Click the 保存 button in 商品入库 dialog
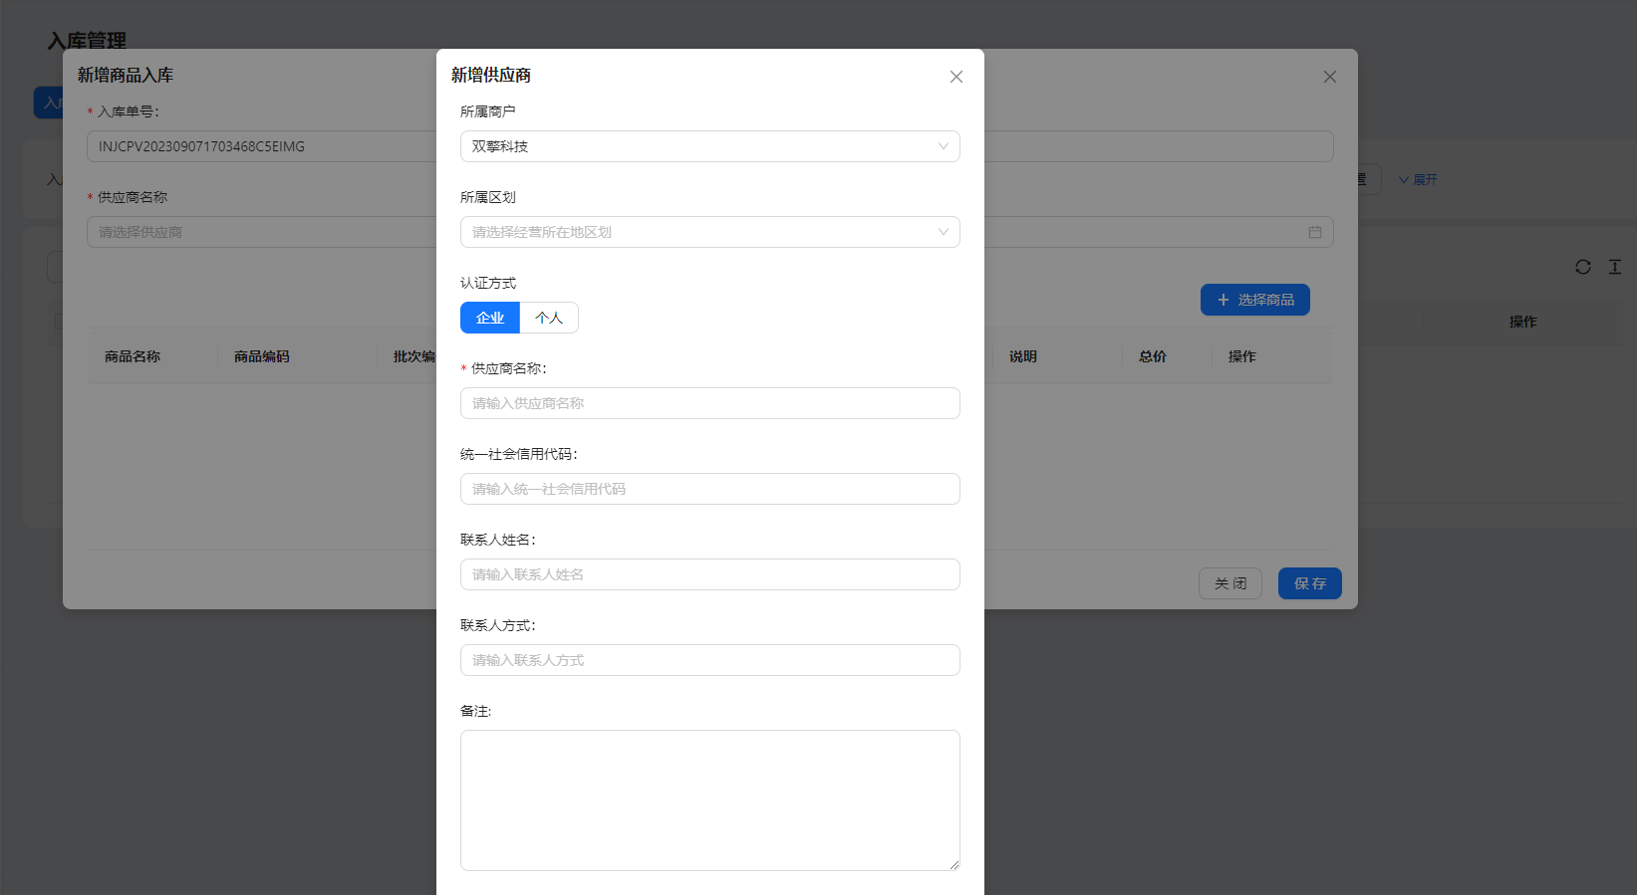1637x895 pixels. tap(1310, 583)
